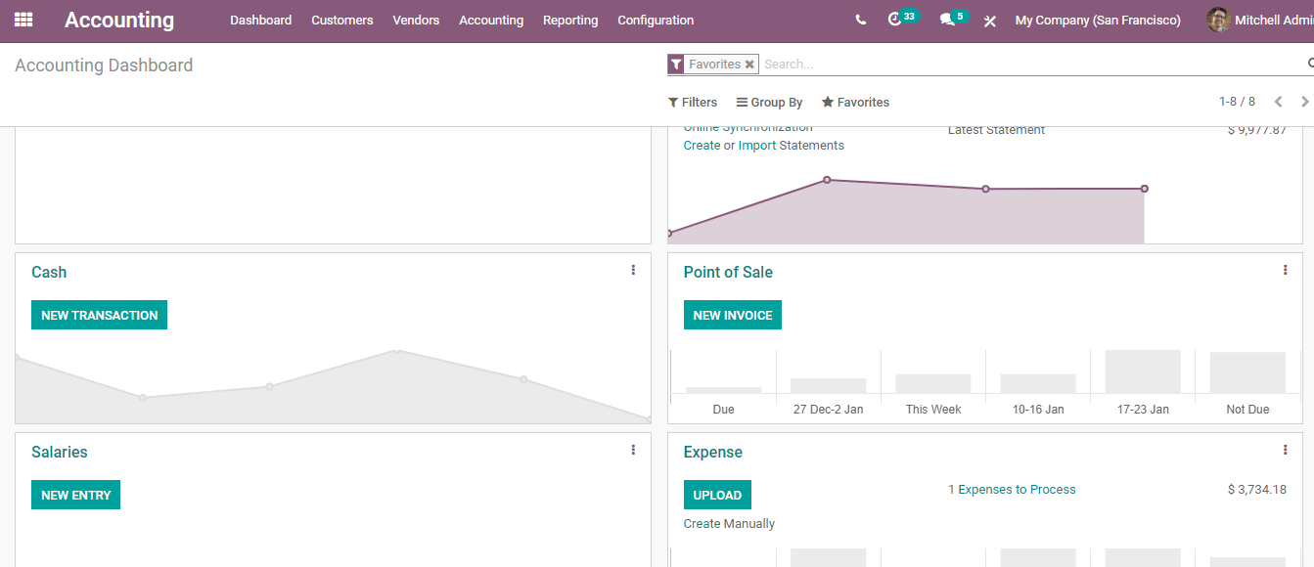Open the Configuration menu
The height and width of the screenshot is (567, 1314).
click(x=656, y=20)
